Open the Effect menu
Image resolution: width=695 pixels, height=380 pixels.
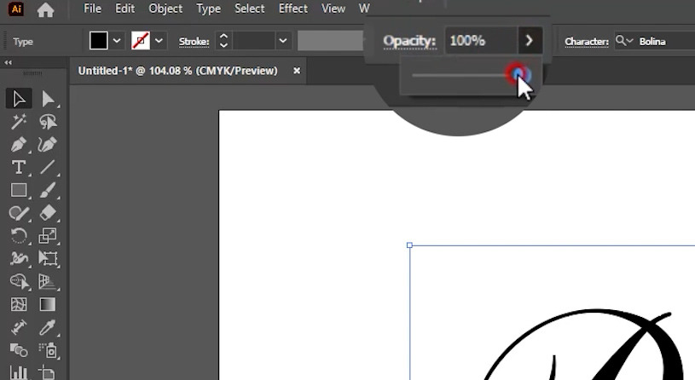click(x=293, y=9)
